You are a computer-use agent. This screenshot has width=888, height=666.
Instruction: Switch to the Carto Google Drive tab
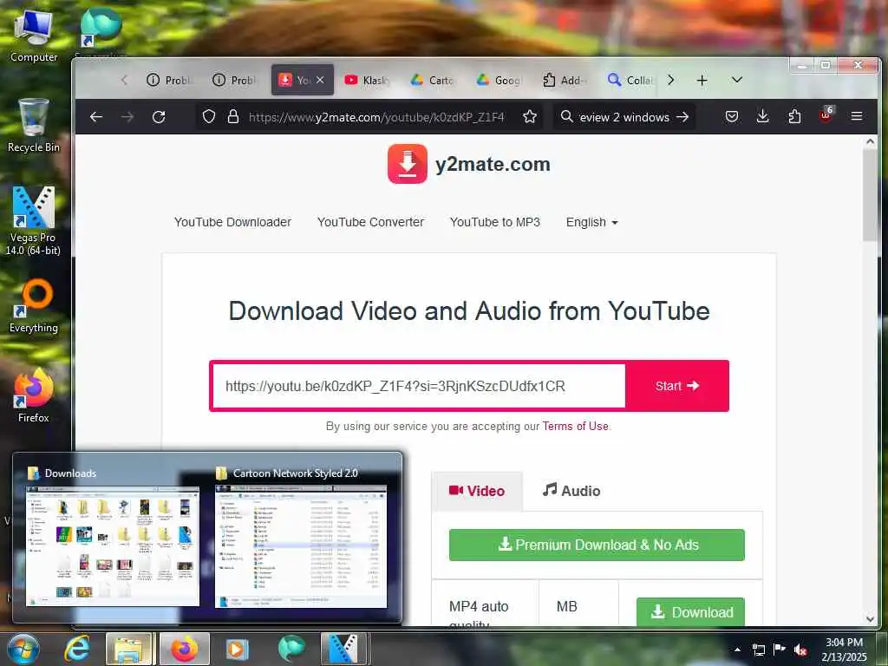tap(433, 81)
